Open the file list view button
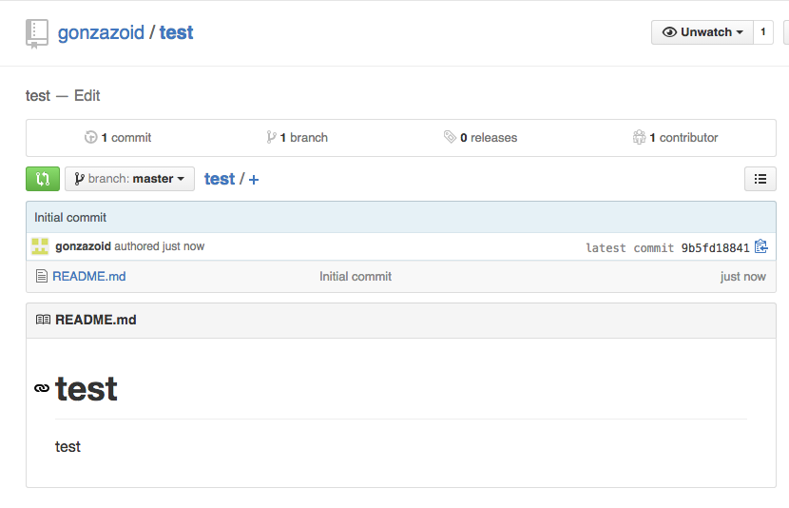The width and height of the screenshot is (789, 508). click(x=760, y=179)
